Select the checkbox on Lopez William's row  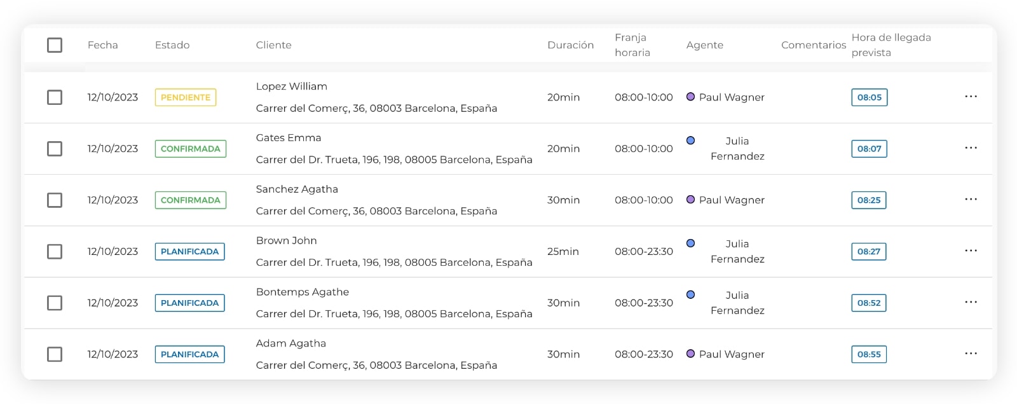[54, 97]
